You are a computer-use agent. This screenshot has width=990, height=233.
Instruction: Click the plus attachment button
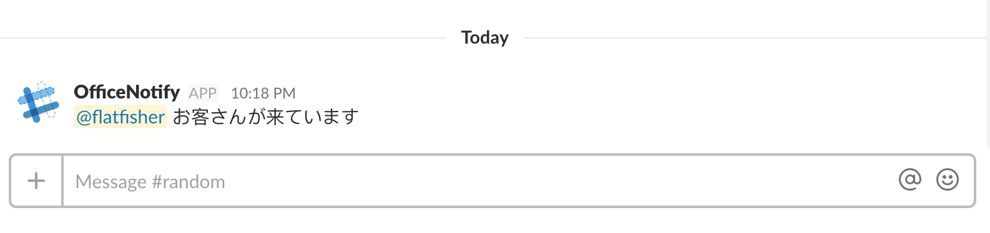coord(36,181)
